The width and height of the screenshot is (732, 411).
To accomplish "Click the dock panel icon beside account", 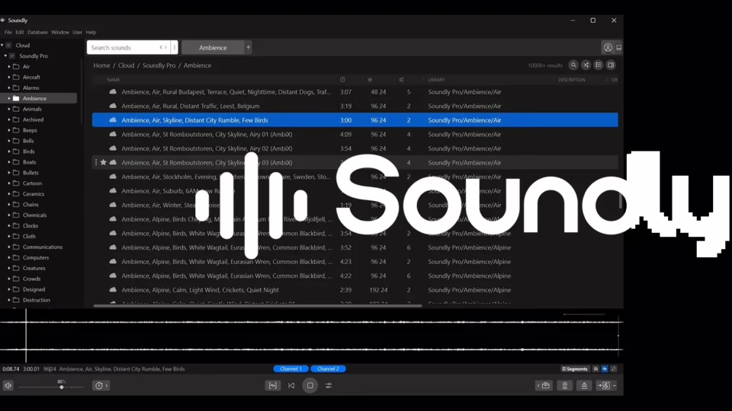I will coord(619,47).
